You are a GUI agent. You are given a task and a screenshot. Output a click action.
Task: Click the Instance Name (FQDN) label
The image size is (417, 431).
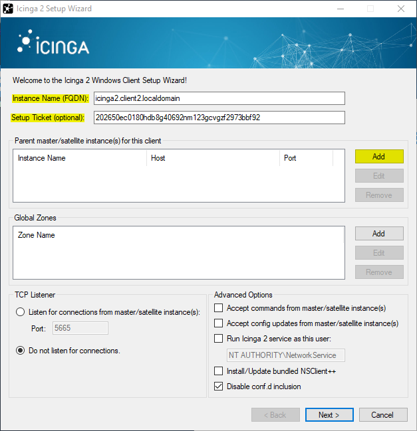(51, 98)
